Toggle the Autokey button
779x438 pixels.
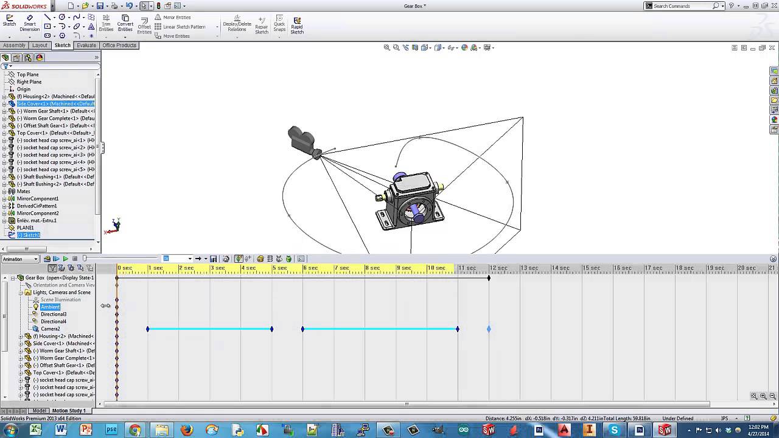pyautogui.click(x=239, y=259)
